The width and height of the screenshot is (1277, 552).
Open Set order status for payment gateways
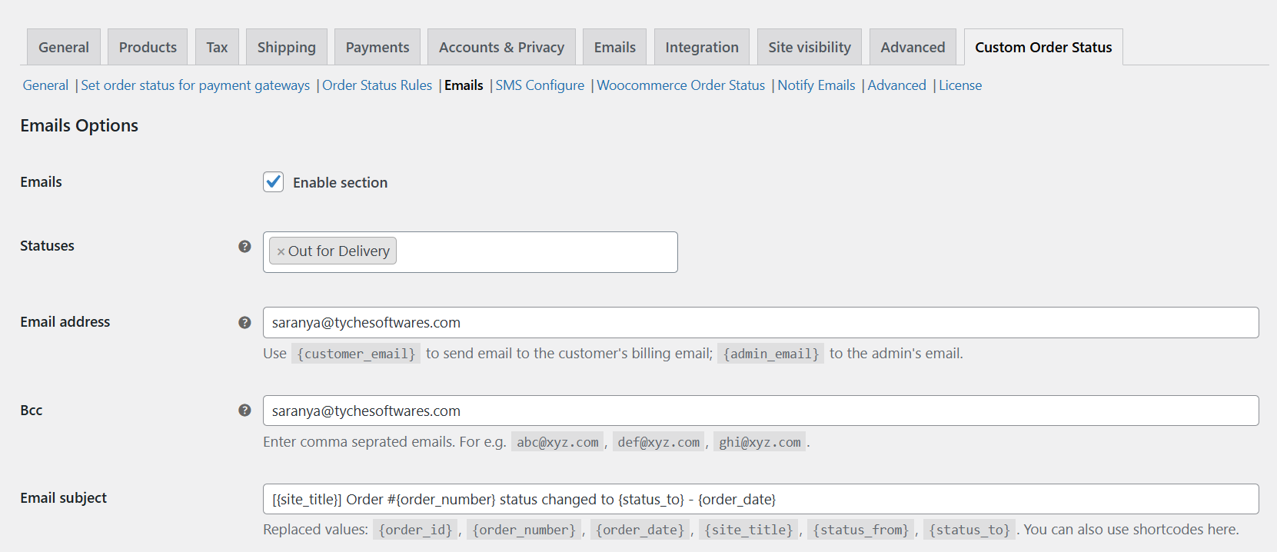(x=195, y=85)
